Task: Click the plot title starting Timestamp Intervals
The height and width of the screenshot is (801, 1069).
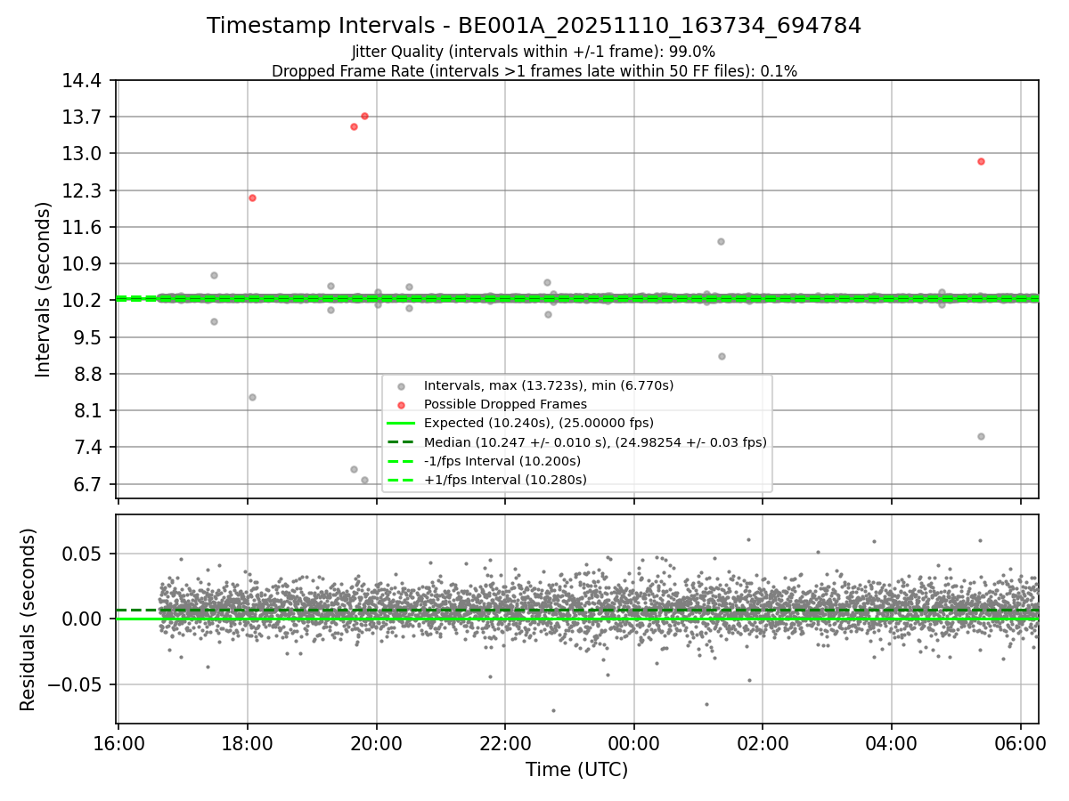Action: coord(534,26)
